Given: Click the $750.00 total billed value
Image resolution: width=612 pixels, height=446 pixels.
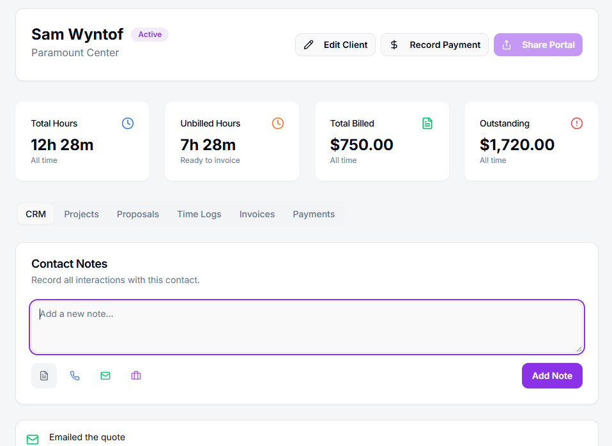Looking at the screenshot, I should pos(362,145).
